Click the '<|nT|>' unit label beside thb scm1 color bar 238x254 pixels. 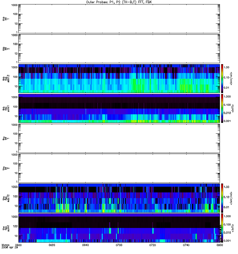(233, 108)
